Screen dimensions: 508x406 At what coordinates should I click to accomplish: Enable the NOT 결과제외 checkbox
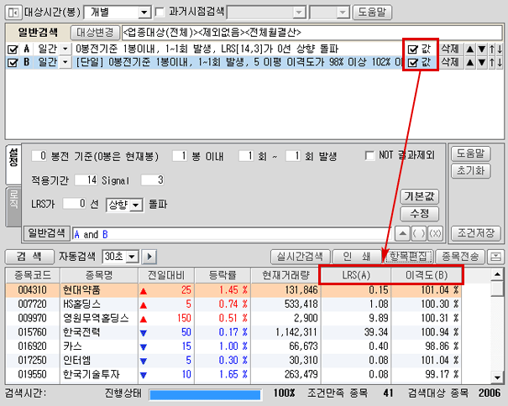point(369,156)
